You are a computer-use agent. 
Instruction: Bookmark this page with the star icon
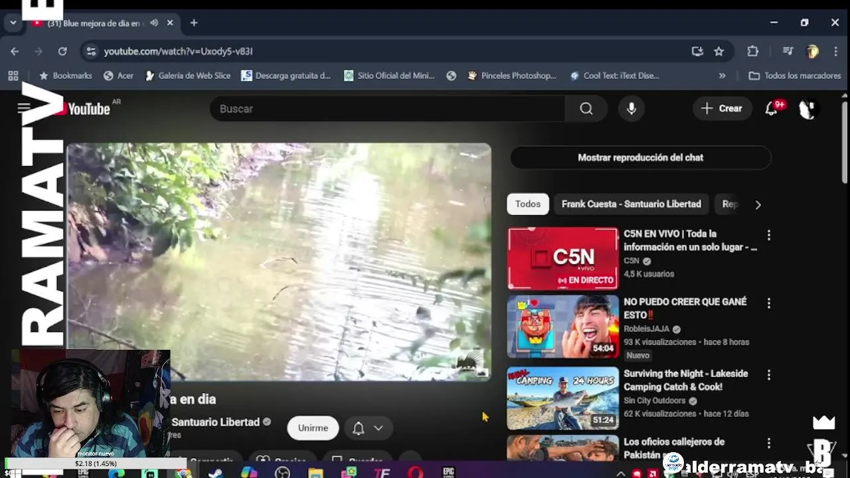pyautogui.click(x=719, y=51)
